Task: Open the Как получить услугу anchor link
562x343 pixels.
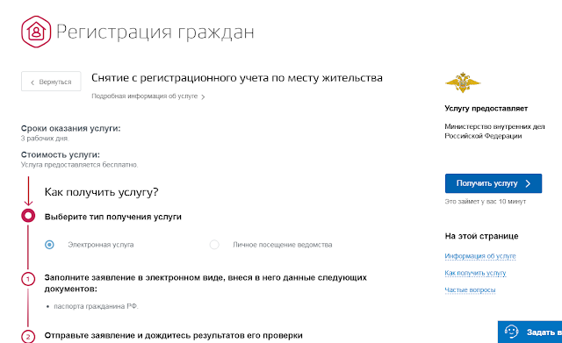Action: [x=475, y=273]
